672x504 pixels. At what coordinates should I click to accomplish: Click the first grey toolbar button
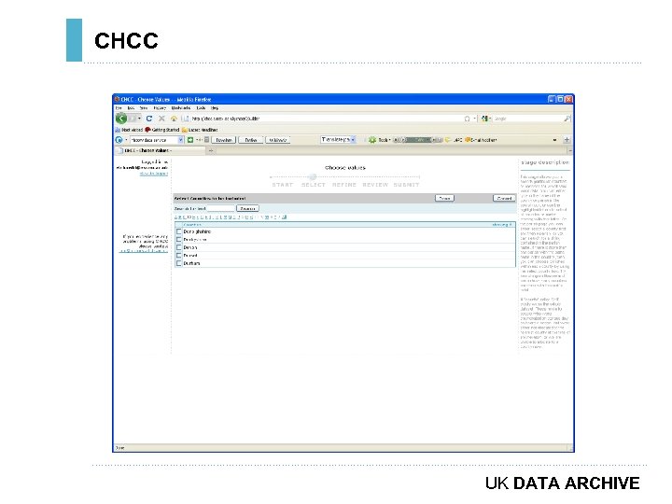click(x=224, y=140)
